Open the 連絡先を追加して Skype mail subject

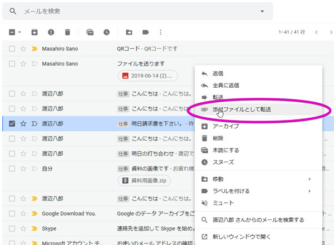pos(156,229)
